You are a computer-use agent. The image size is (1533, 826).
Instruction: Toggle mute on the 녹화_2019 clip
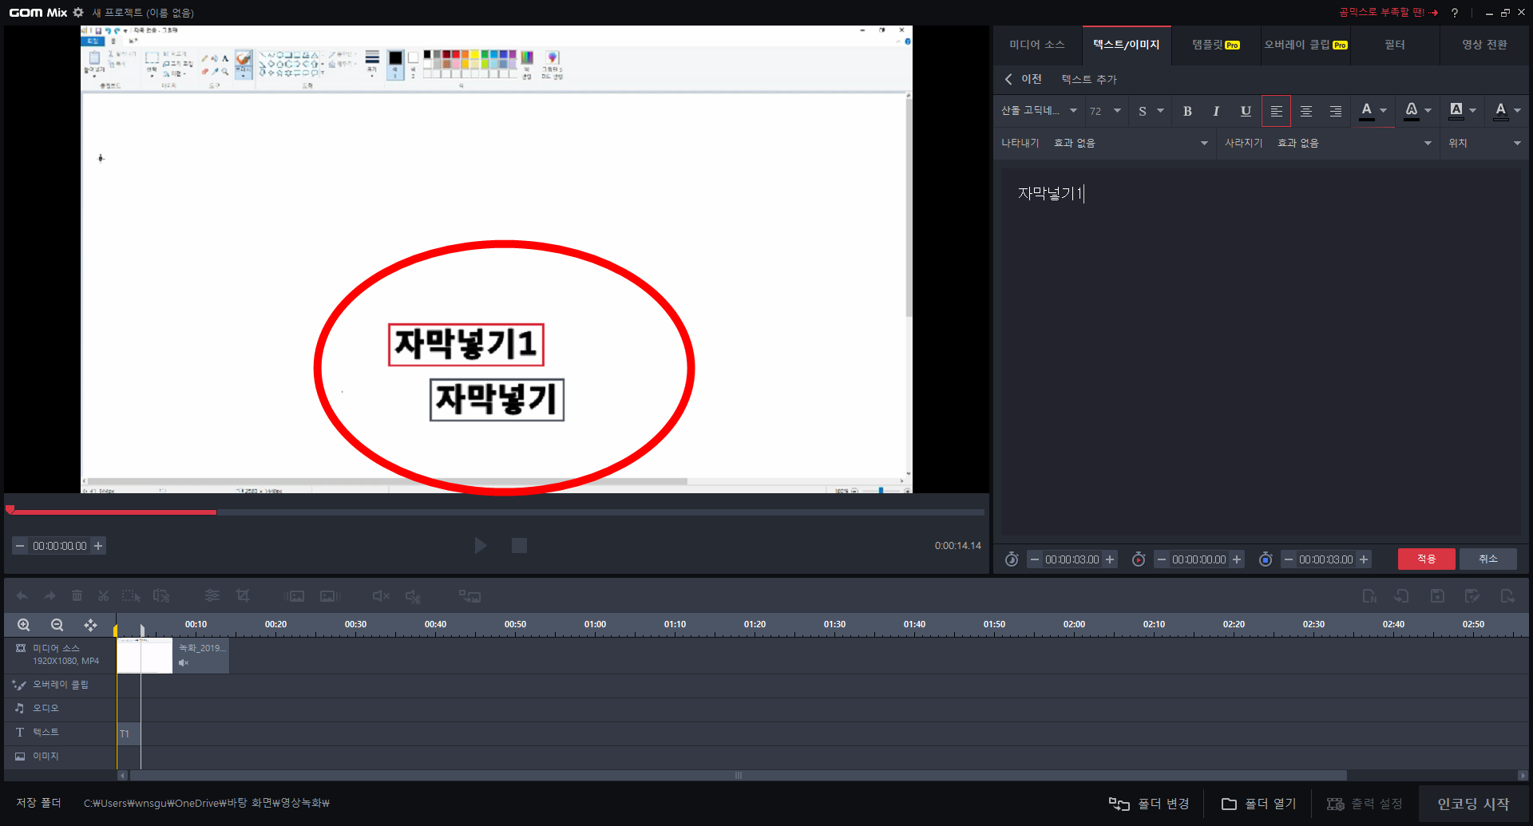[184, 663]
